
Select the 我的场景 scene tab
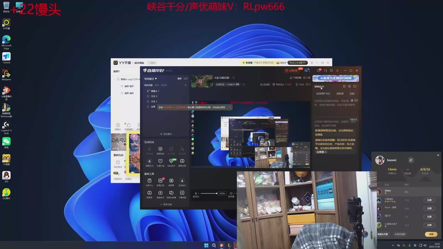click(148, 85)
